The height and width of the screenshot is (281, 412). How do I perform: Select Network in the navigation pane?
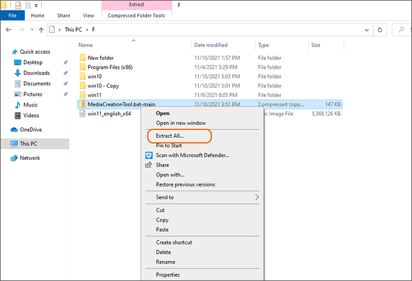click(30, 158)
